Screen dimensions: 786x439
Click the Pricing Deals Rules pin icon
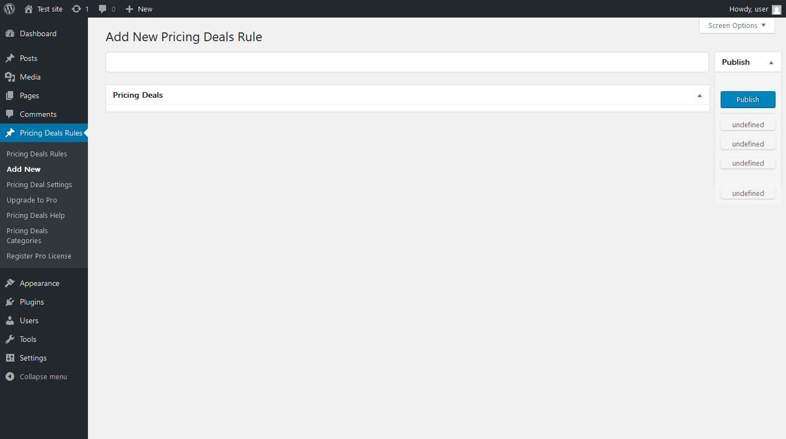10,133
